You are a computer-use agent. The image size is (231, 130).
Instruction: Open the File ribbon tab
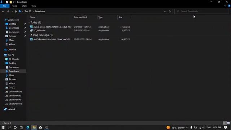tap(5, 6)
